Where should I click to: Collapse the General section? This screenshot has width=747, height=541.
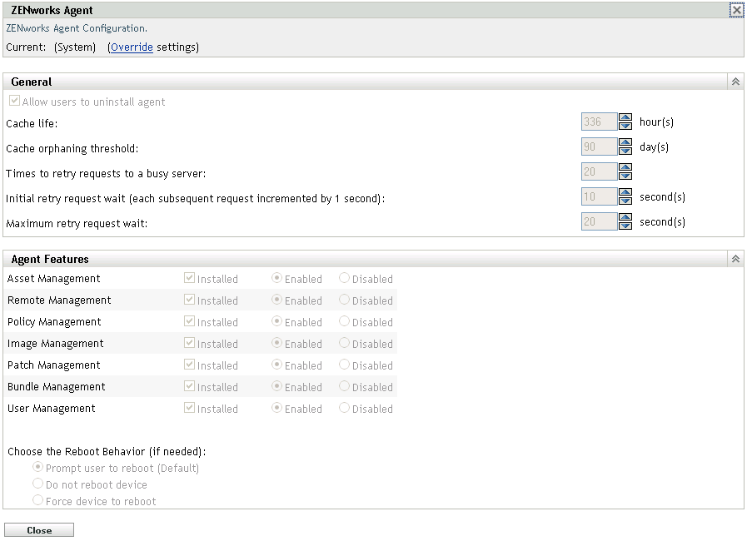[x=735, y=82]
